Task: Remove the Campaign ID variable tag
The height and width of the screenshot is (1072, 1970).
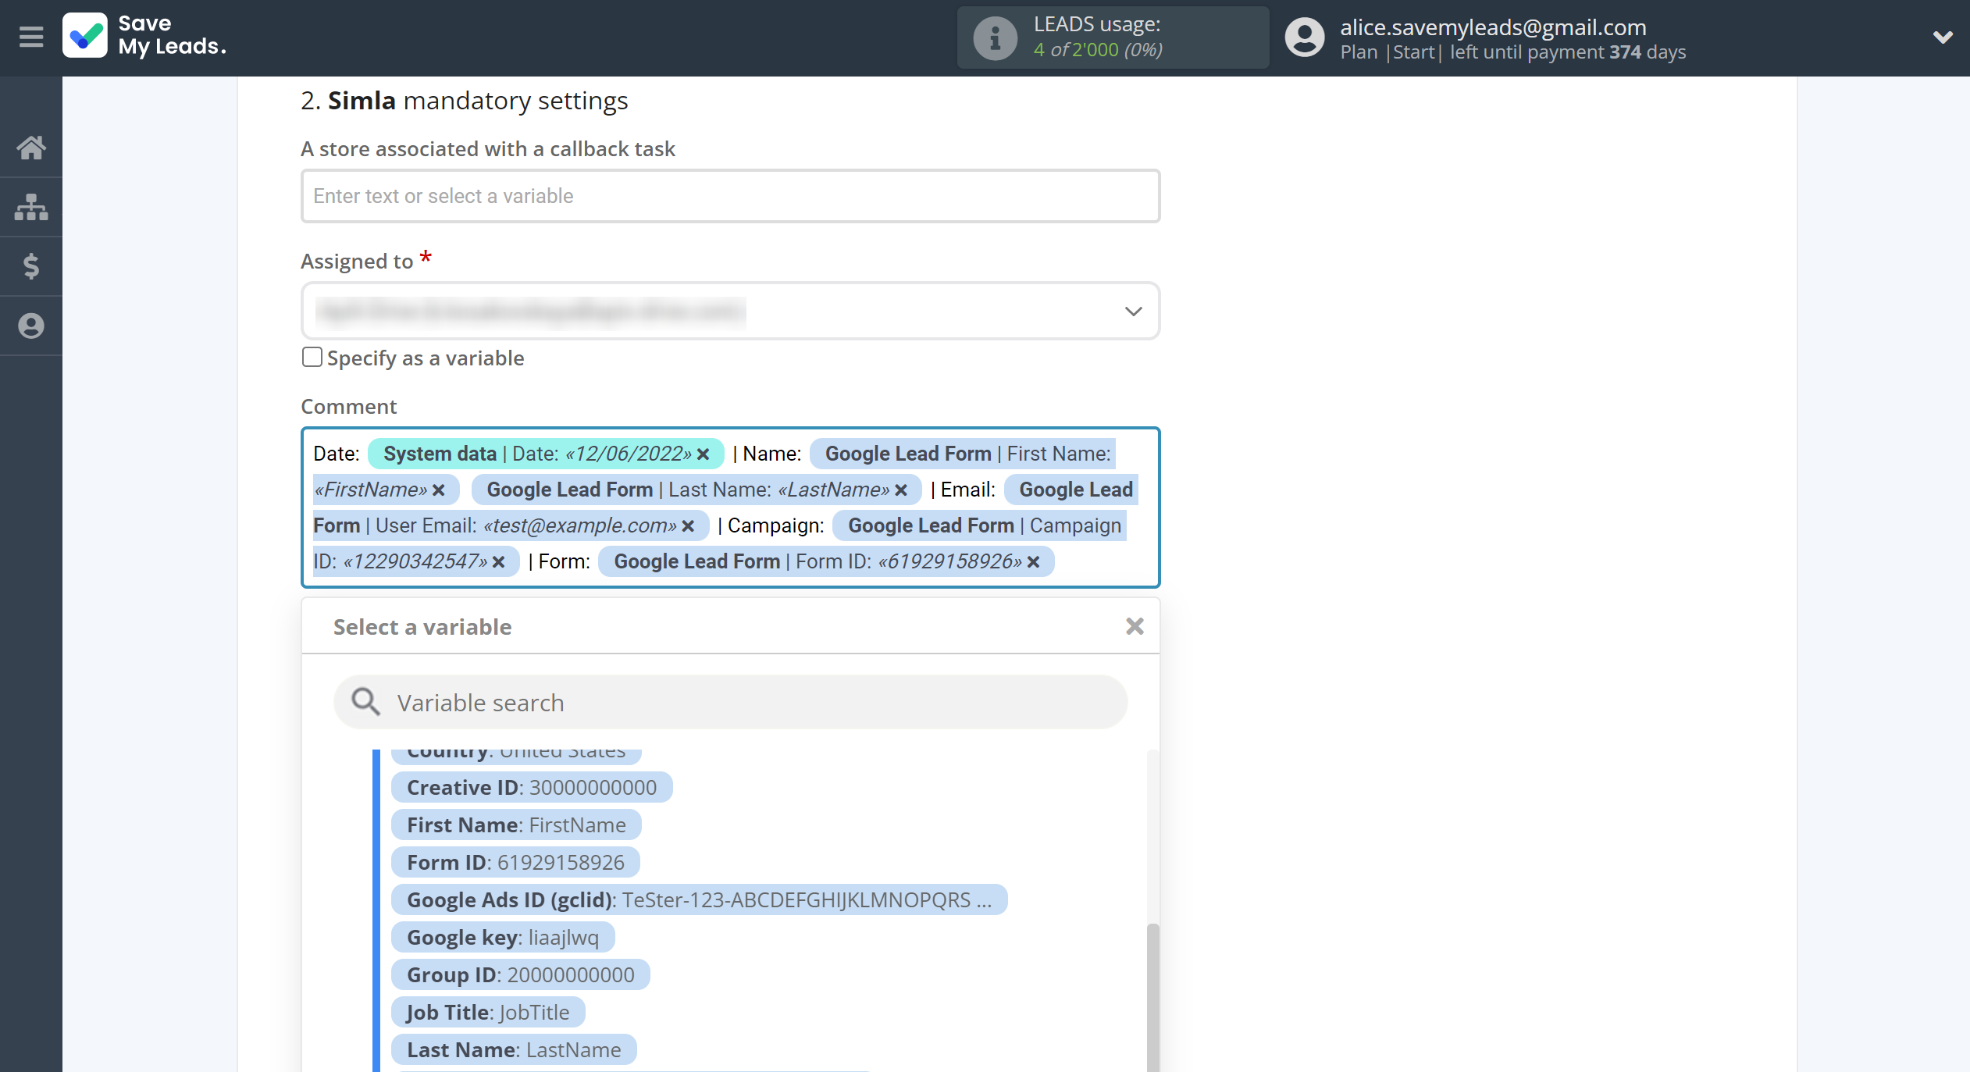Action: 499,562
